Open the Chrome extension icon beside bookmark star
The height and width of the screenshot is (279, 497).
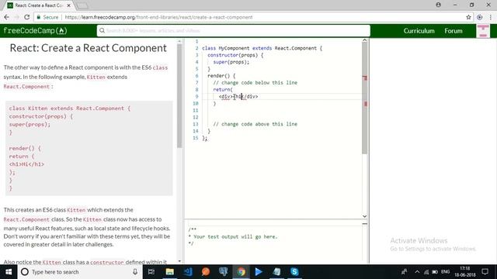coord(480,17)
